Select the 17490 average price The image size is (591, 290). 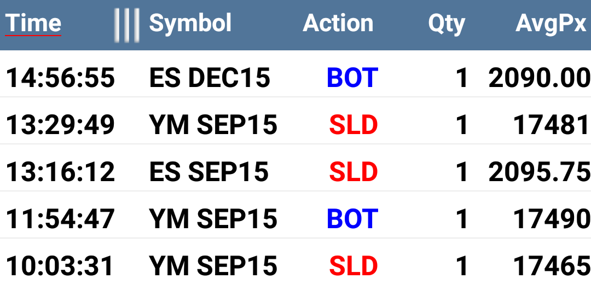[x=552, y=219]
